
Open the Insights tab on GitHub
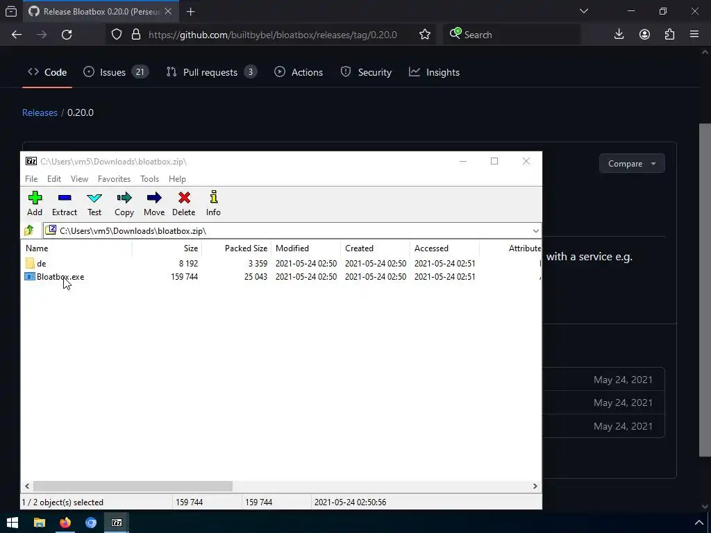435,72
